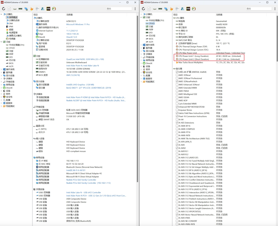The height and width of the screenshot is (226, 278).
Task: Click the gauge icon in the right window toolbar
Action: coord(194,9)
